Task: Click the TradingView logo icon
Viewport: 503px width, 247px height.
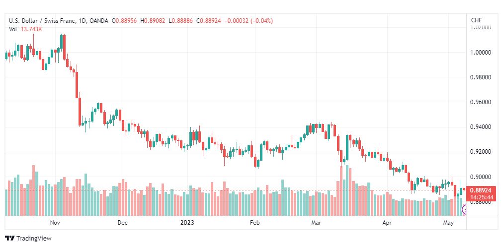Action: click(9, 239)
